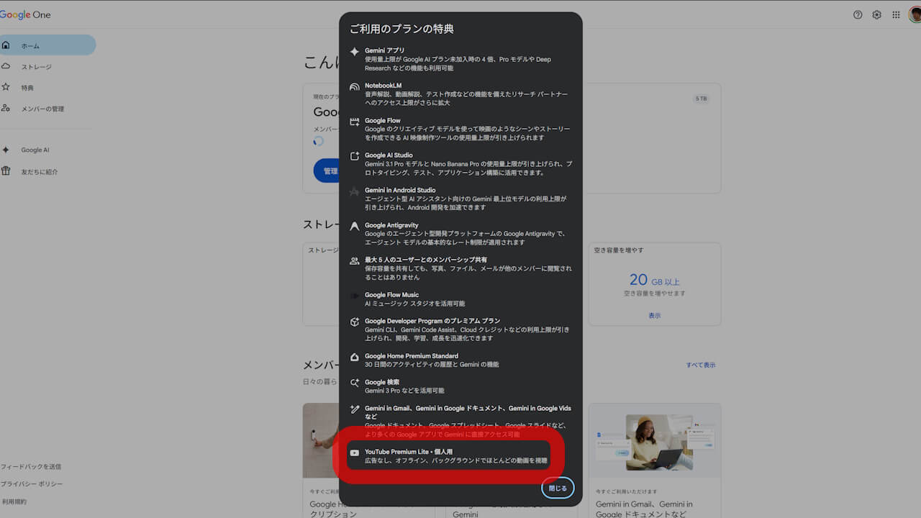Screen dimensions: 921x518
Task: Click the Google Antigravity benefit title
Action: coord(391,225)
